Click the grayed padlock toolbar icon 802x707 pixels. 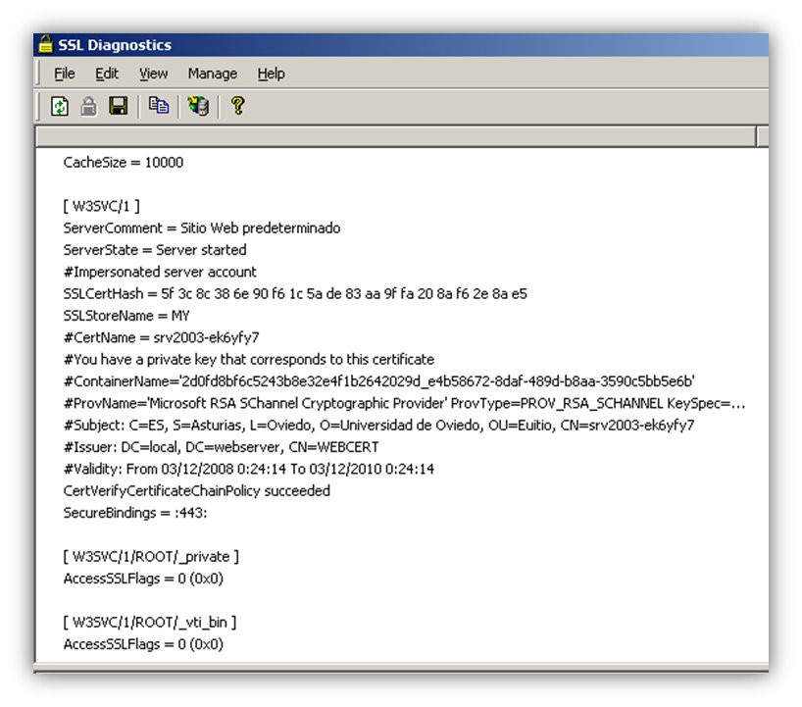(88, 107)
